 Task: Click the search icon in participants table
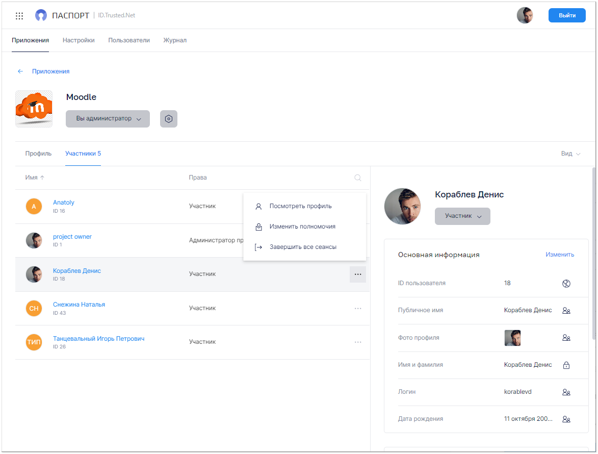point(358,178)
